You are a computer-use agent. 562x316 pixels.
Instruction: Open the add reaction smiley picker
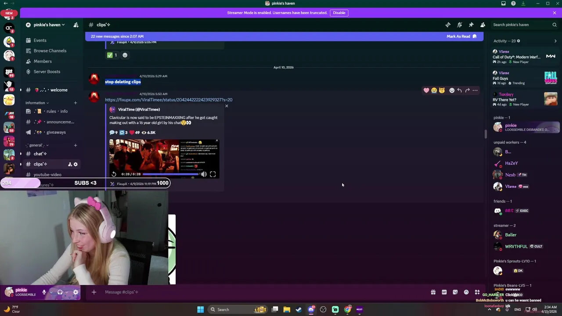coord(452,90)
